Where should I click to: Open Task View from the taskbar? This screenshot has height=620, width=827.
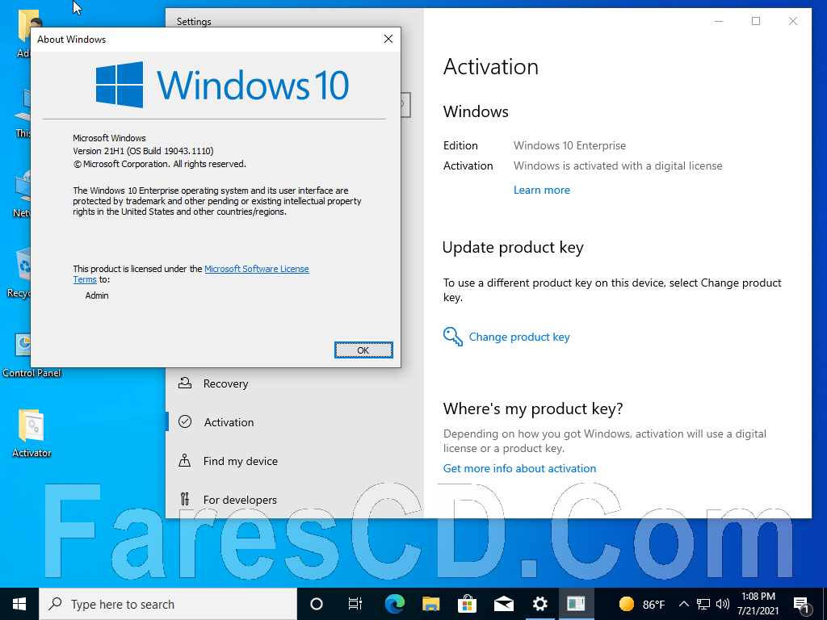pyautogui.click(x=355, y=604)
